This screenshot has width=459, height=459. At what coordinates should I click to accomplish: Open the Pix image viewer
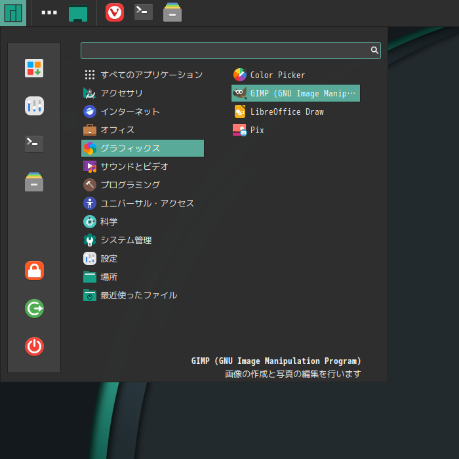[x=256, y=130]
